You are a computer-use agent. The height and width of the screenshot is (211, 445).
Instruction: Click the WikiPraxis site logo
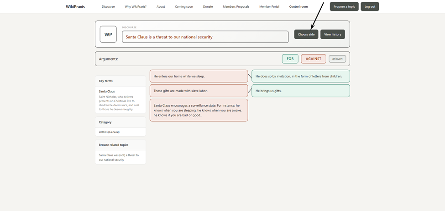(75, 6)
